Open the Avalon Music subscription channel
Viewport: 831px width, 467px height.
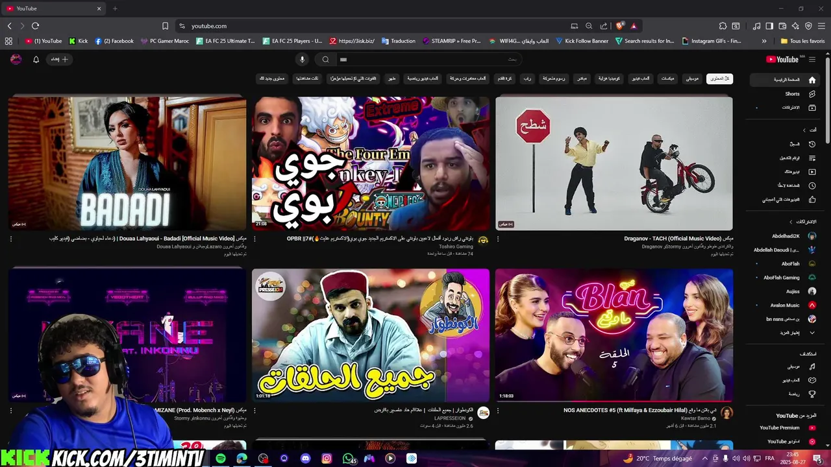pyautogui.click(x=785, y=305)
